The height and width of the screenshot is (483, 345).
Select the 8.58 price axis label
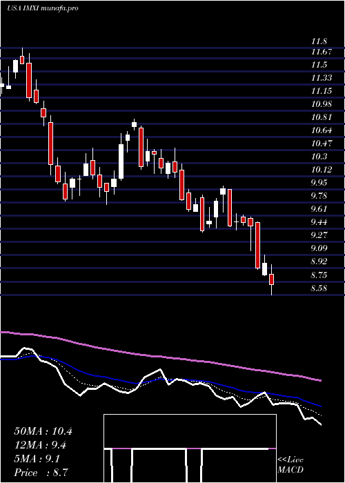(319, 288)
